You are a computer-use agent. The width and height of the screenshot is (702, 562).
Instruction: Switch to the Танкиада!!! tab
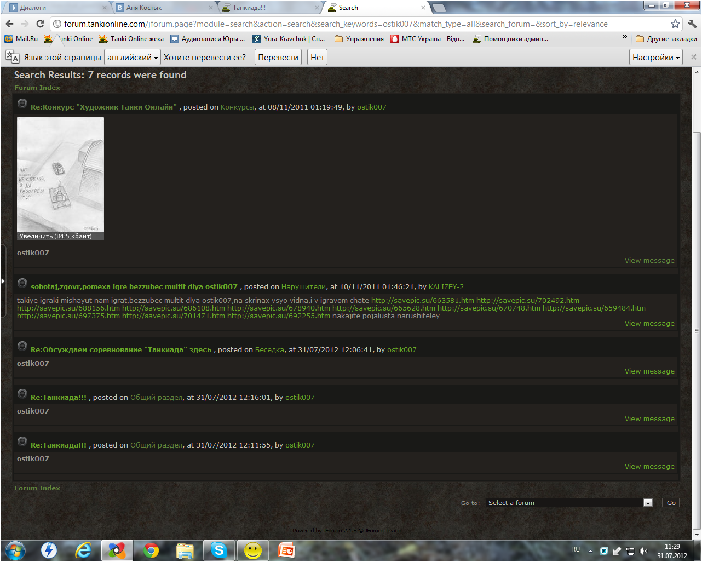pos(269,8)
